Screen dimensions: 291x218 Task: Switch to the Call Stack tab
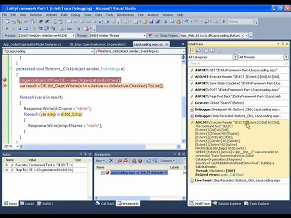coord(105,203)
